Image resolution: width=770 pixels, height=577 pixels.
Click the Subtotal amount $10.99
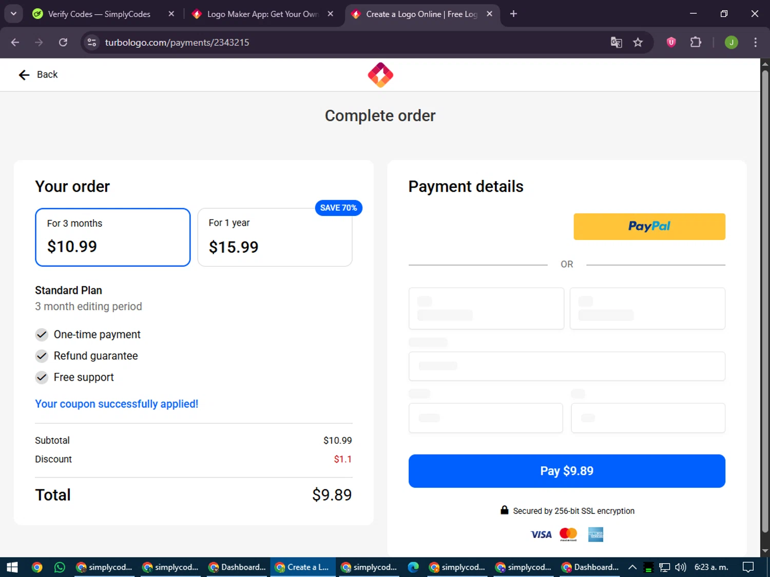[x=337, y=441]
